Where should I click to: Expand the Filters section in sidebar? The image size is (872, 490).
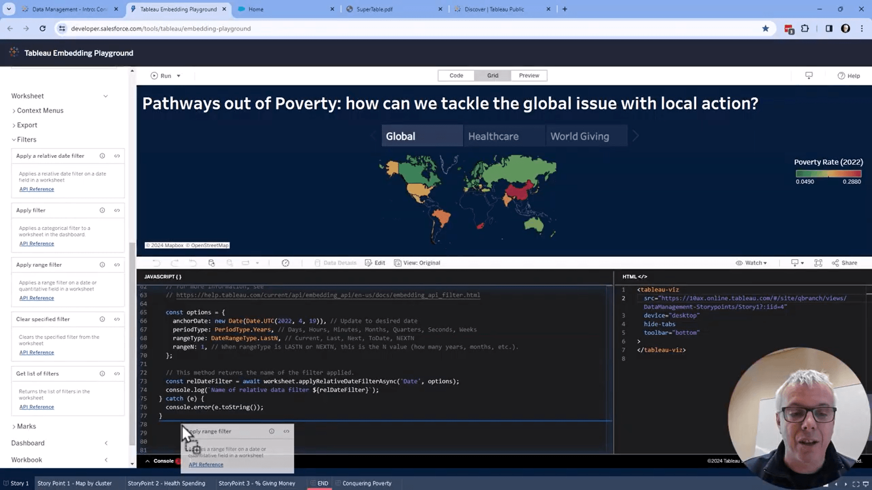pyautogui.click(x=26, y=139)
